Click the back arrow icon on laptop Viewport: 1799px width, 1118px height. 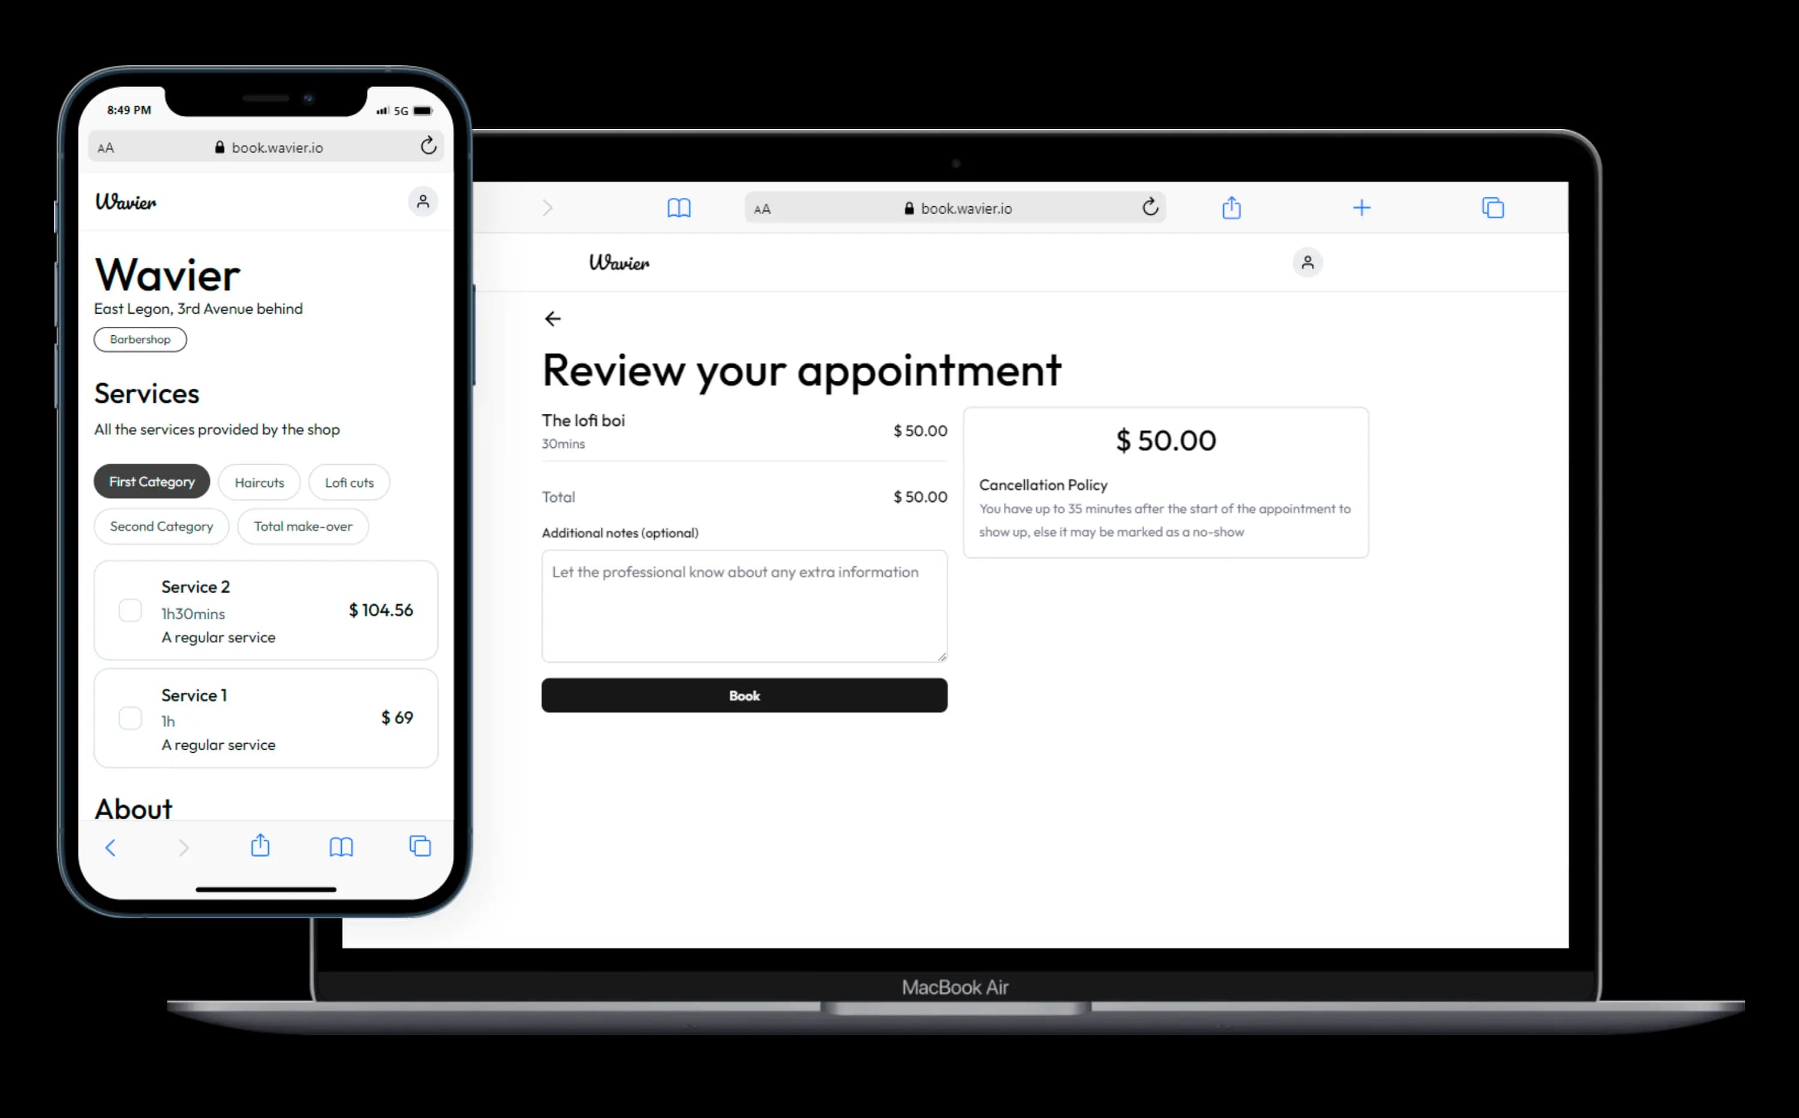(x=551, y=318)
